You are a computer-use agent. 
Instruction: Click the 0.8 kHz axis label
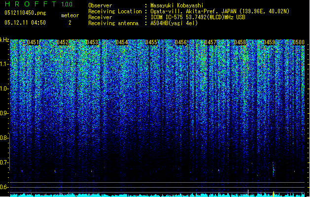(4, 138)
